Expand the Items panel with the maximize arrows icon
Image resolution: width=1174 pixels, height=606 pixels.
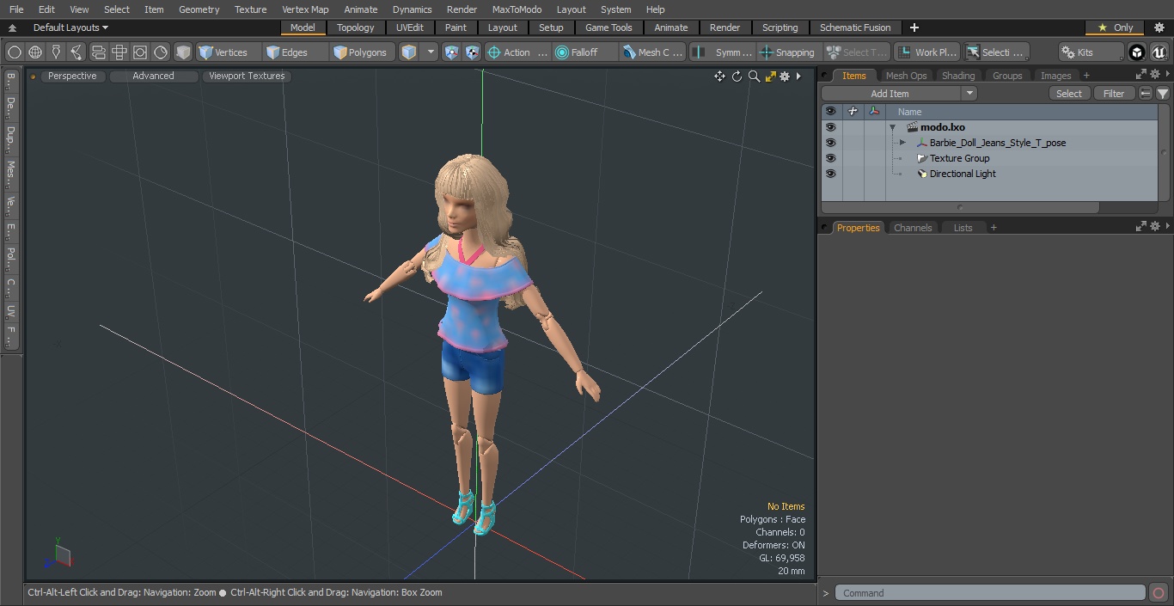click(1141, 75)
